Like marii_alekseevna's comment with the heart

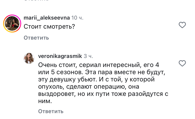coord(182,25)
